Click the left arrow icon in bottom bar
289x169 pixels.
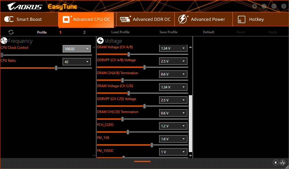click(x=275, y=163)
